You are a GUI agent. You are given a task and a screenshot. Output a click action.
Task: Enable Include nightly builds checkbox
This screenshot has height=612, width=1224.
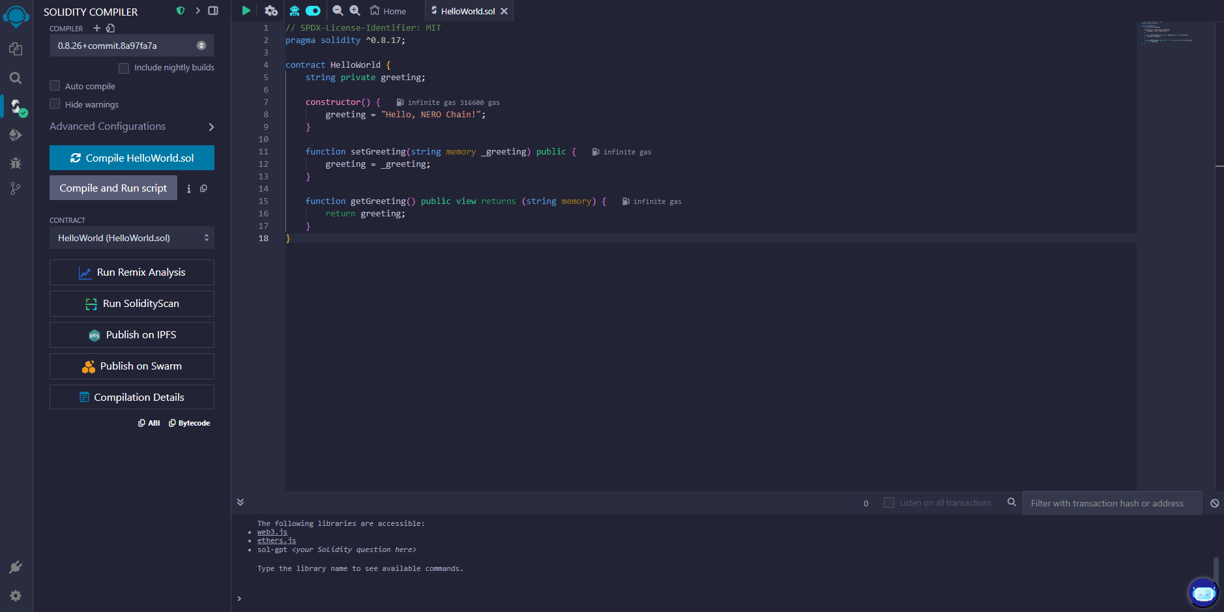(124, 68)
